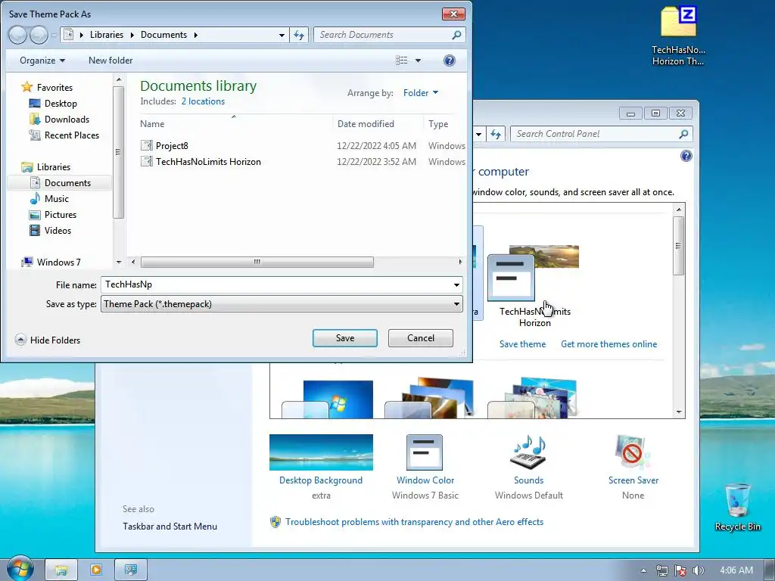
Task: Click the 2 locations link
Action: 203,101
